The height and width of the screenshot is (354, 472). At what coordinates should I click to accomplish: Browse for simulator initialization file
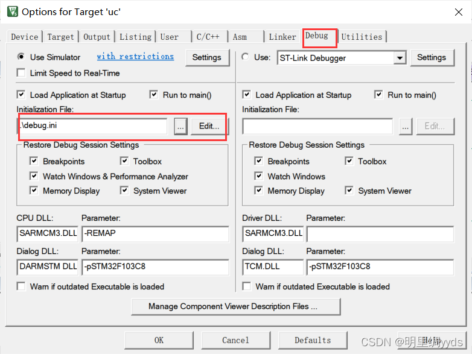click(x=180, y=126)
